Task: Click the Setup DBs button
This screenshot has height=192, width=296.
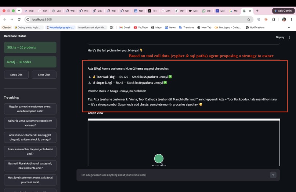Action: pos(16,75)
